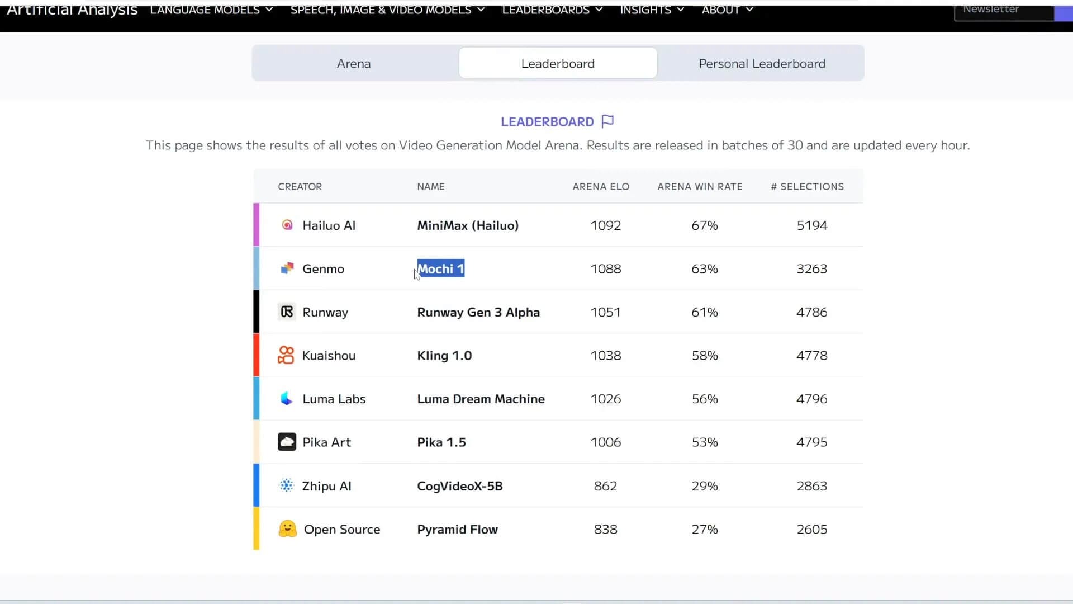
Task: Expand the Language Models dropdown menu
Action: click(211, 10)
